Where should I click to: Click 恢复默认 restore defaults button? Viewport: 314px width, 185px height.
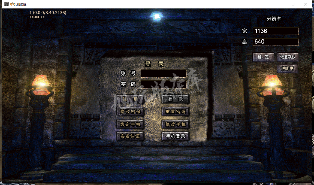click(x=288, y=57)
